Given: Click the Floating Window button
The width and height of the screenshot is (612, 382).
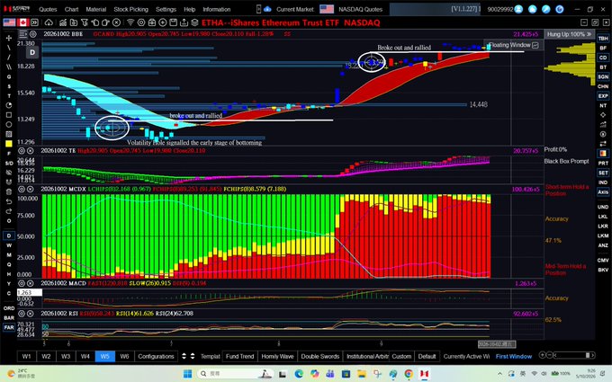Looking at the screenshot, I should coord(513,45).
